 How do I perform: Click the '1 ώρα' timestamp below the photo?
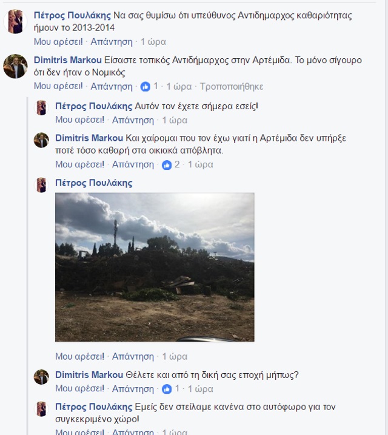click(x=175, y=356)
